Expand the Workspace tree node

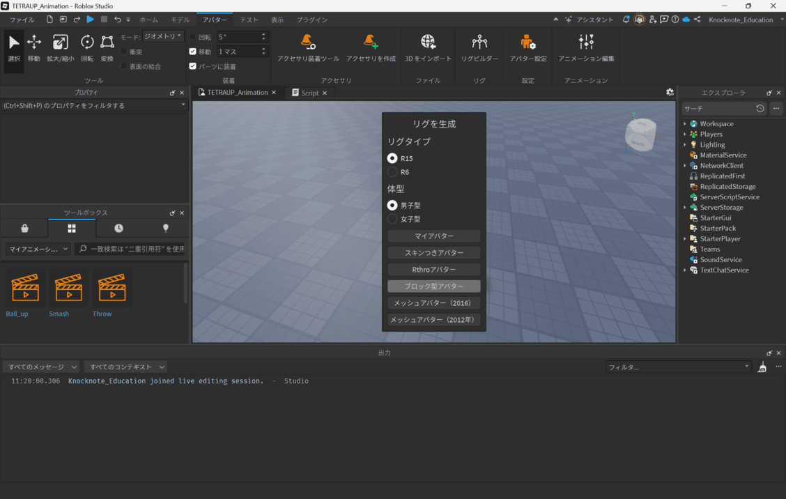point(685,124)
